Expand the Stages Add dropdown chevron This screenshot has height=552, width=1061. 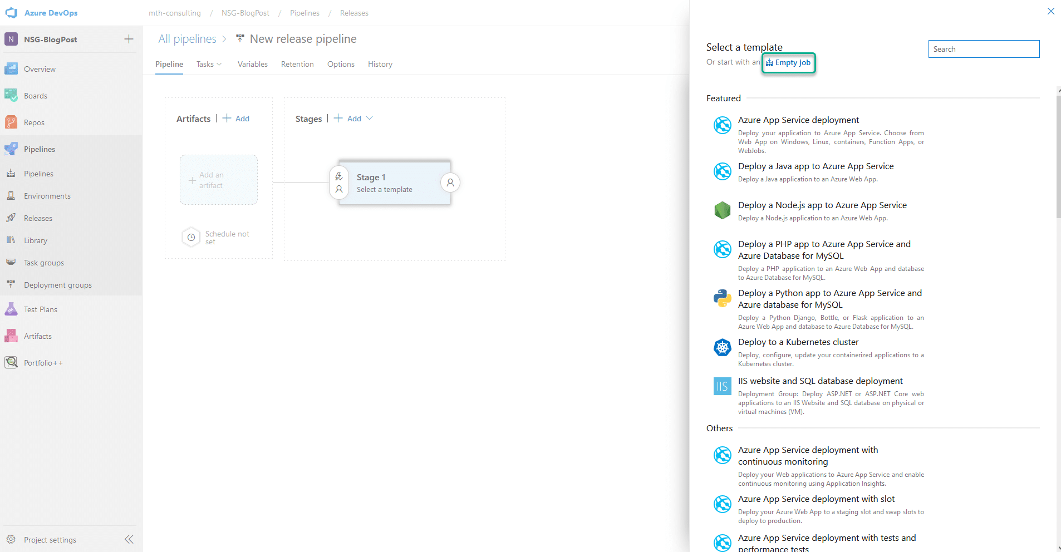[370, 118]
